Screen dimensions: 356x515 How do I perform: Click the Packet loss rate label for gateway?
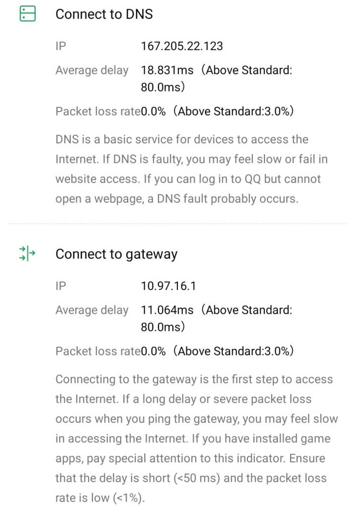[98, 351]
